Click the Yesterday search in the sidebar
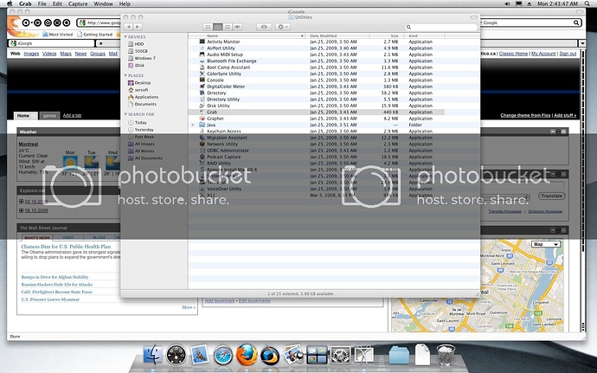 pyautogui.click(x=141, y=130)
